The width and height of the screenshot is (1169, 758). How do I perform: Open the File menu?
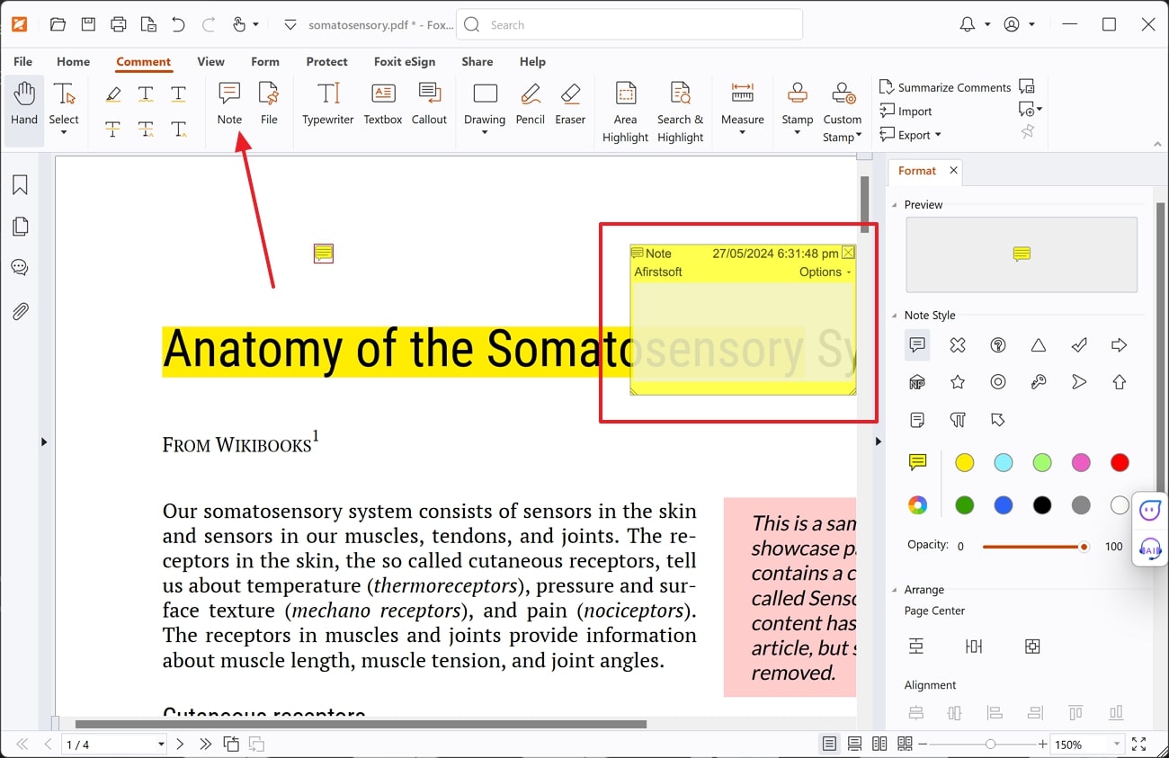click(23, 61)
